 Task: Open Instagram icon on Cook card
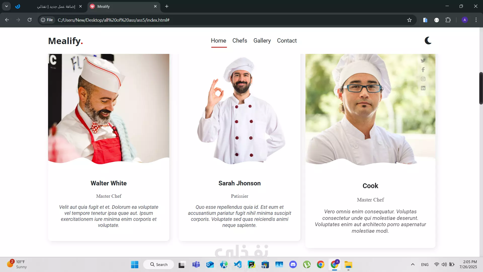pos(423,79)
